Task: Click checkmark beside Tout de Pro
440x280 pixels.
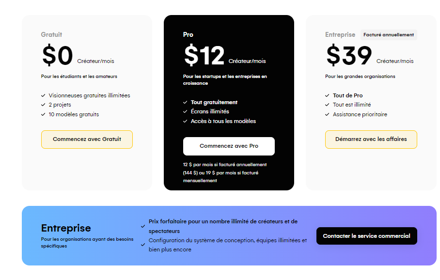Action: click(327, 95)
